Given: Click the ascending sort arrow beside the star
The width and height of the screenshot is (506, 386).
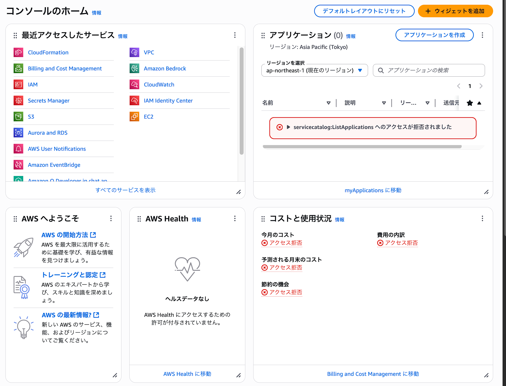Looking at the screenshot, I should pos(479,103).
